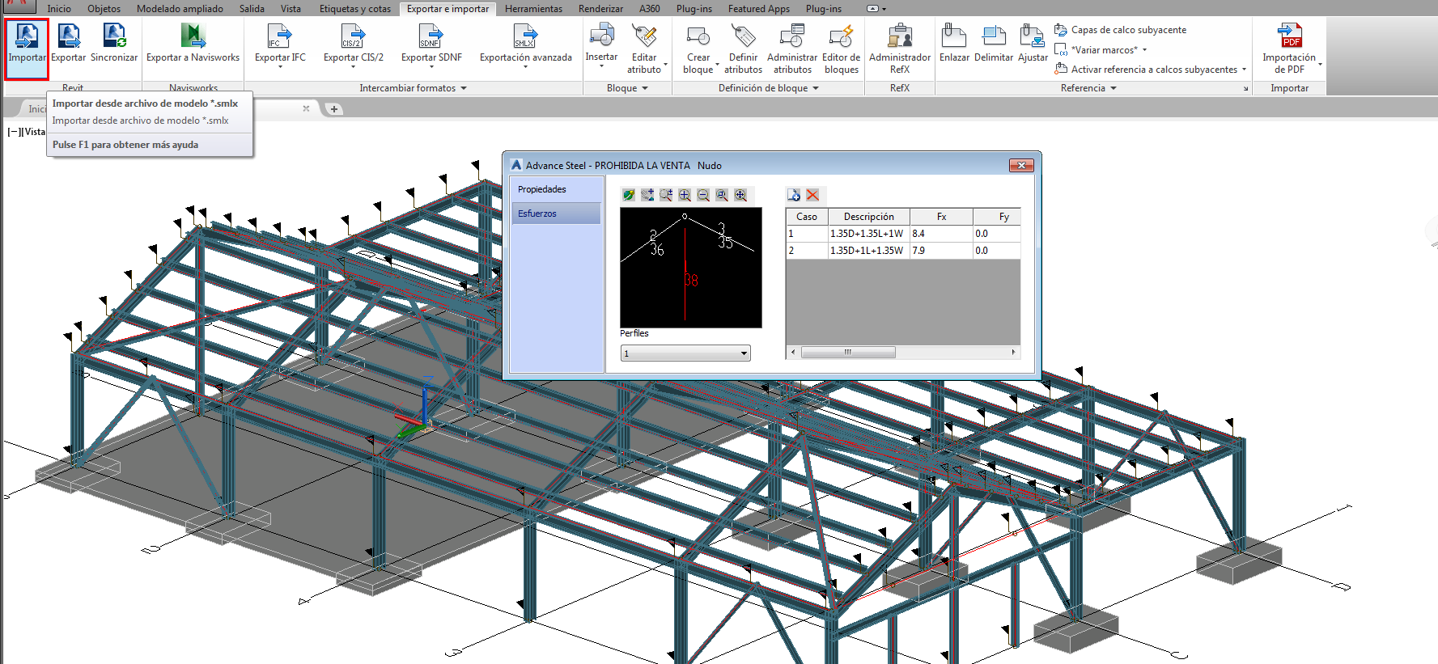The image size is (1438, 664).
Task: Delete load case with red X icon
Action: tap(812, 195)
